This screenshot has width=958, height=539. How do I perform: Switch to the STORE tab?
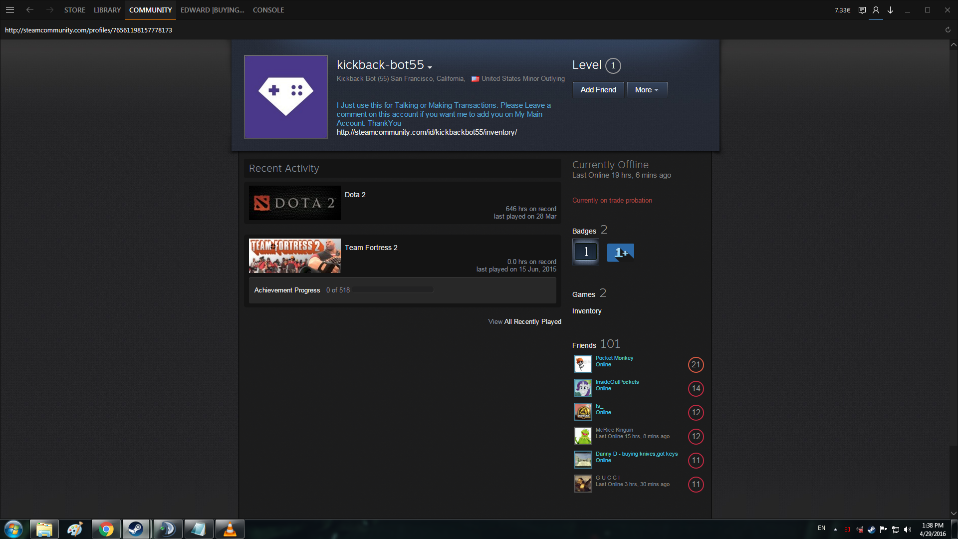74,10
